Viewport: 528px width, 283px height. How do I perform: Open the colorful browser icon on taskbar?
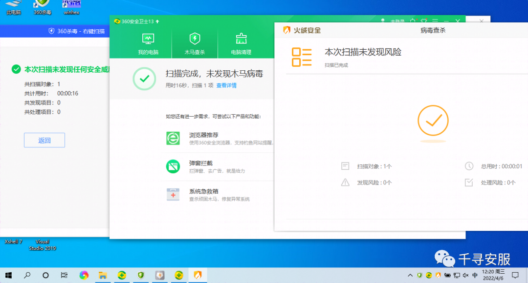pos(84,275)
